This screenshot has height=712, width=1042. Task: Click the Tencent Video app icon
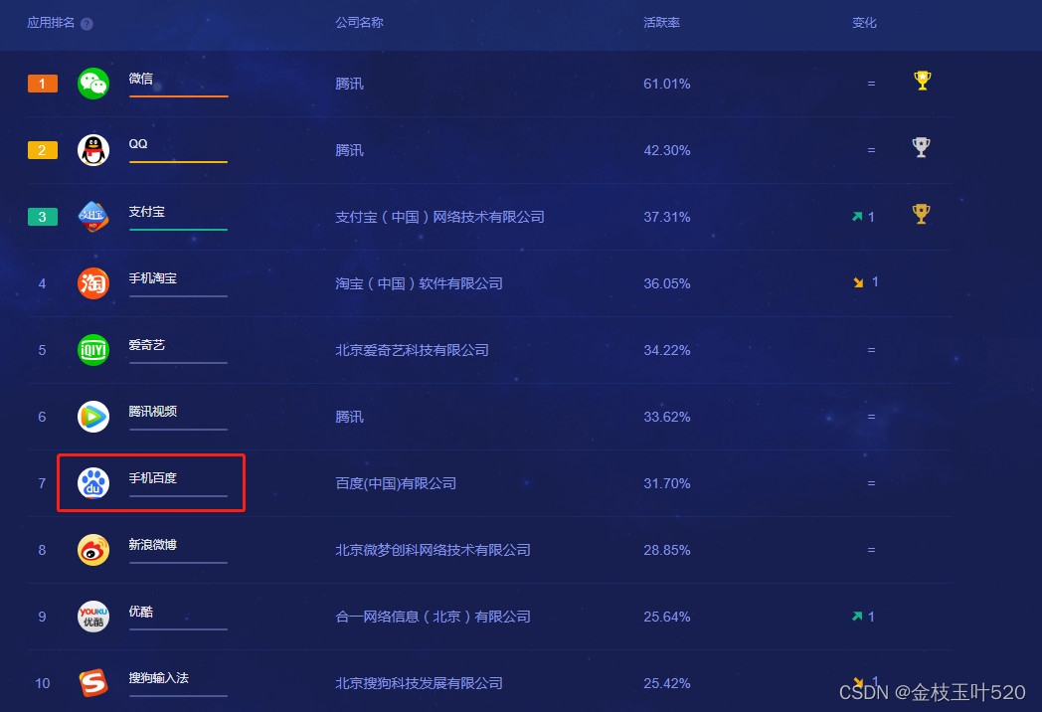[x=93, y=417]
